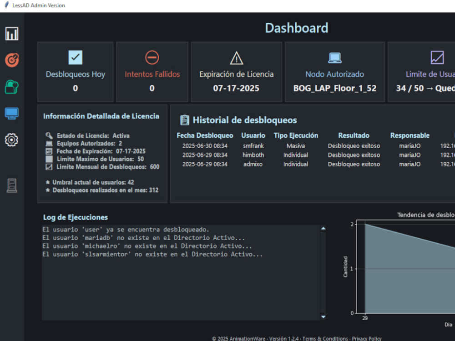Click the Tendencia de desbloqueos chart area

pos(406,267)
